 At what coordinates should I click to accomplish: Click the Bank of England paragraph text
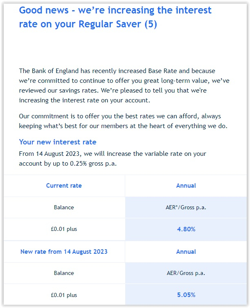[x=124, y=85]
